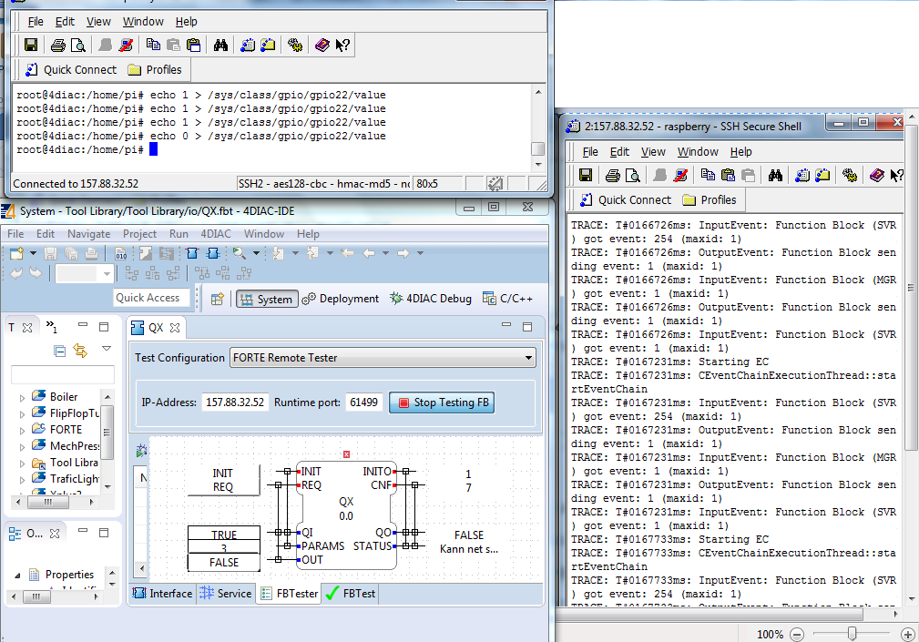Open Profiles in raspberry SSH window
919x642 pixels.
pyautogui.click(x=710, y=200)
